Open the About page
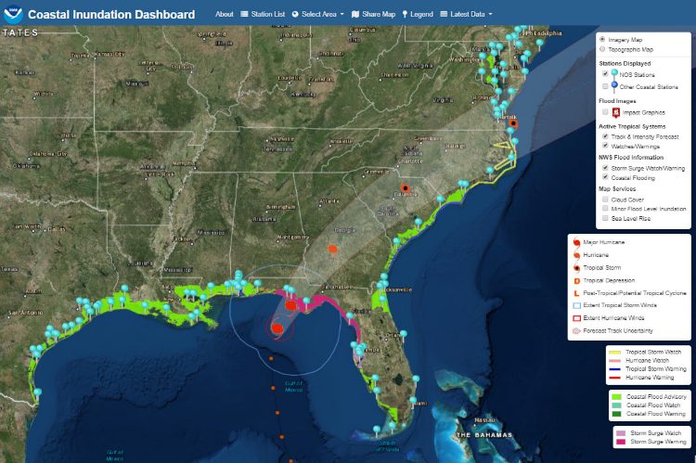 pyautogui.click(x=225, y=14)
